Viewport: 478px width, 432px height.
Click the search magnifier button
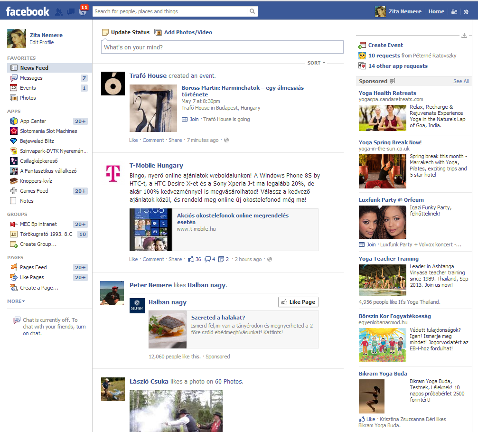point(252,11)
